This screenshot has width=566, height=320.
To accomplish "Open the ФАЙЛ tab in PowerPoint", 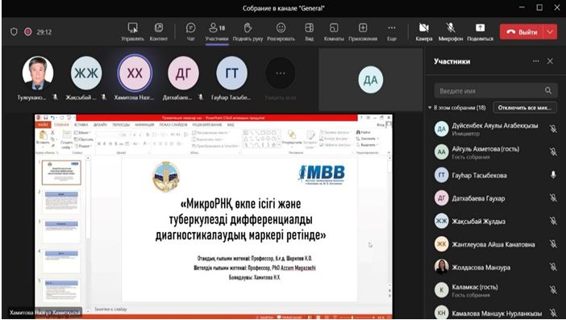I will pos(43,124).
